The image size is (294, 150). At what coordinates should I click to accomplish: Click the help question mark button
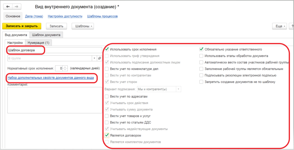pos(292,26)
